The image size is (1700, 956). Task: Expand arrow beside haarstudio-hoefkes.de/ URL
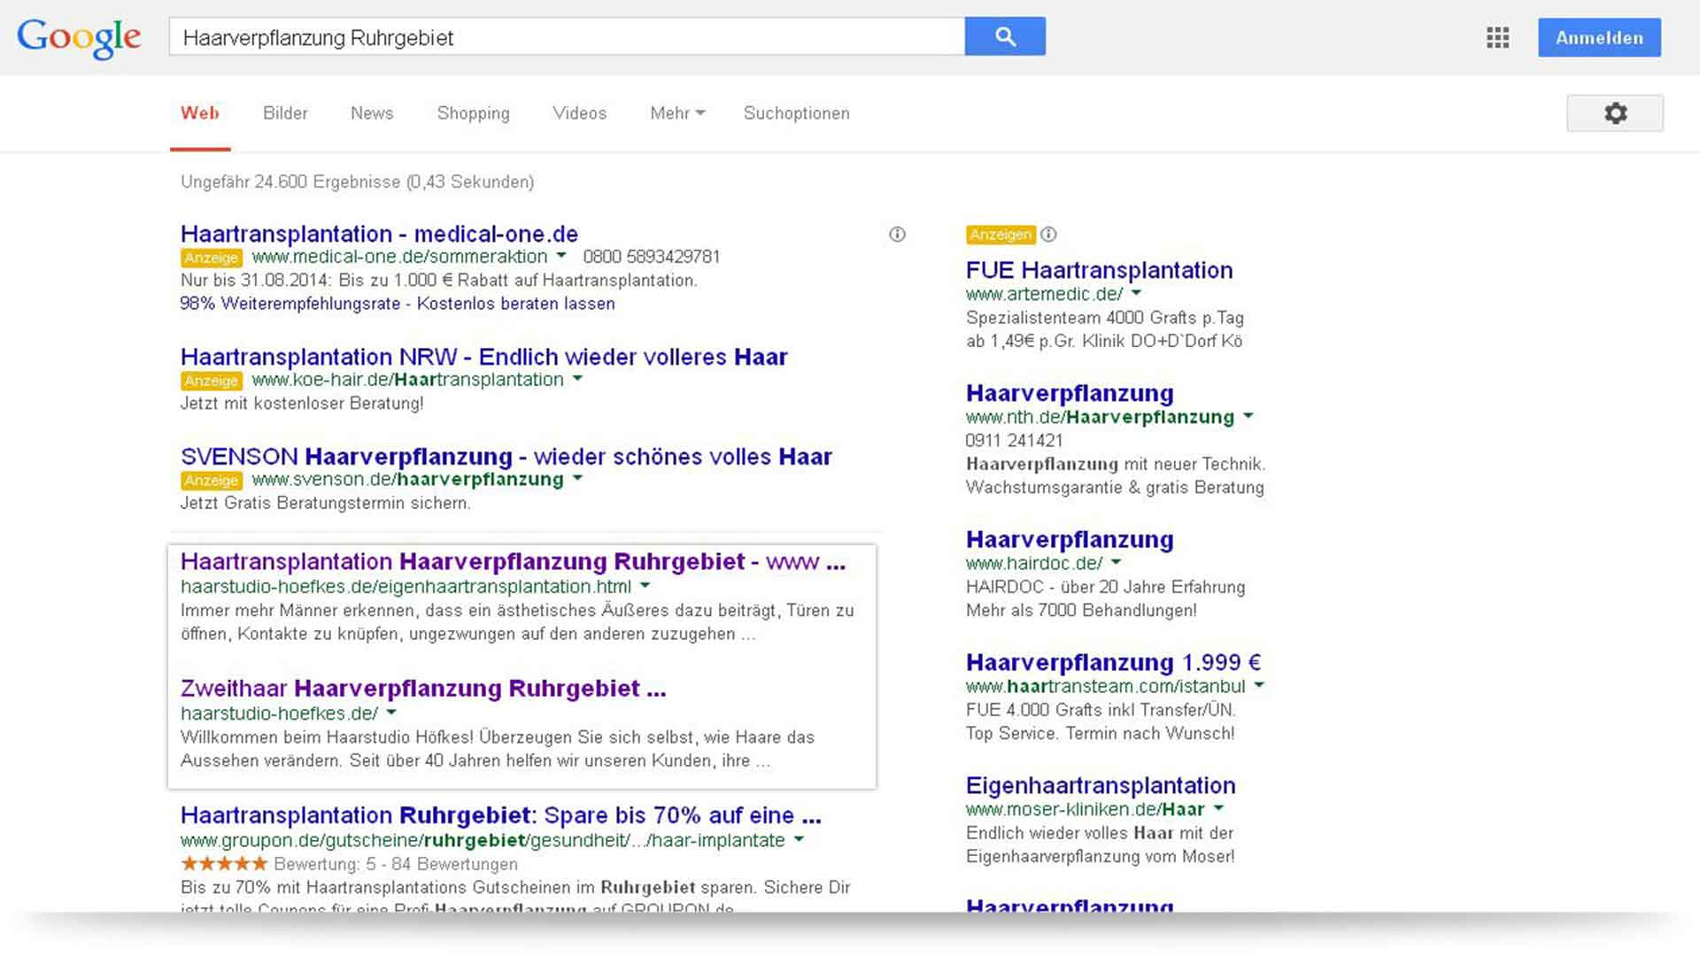391,713
